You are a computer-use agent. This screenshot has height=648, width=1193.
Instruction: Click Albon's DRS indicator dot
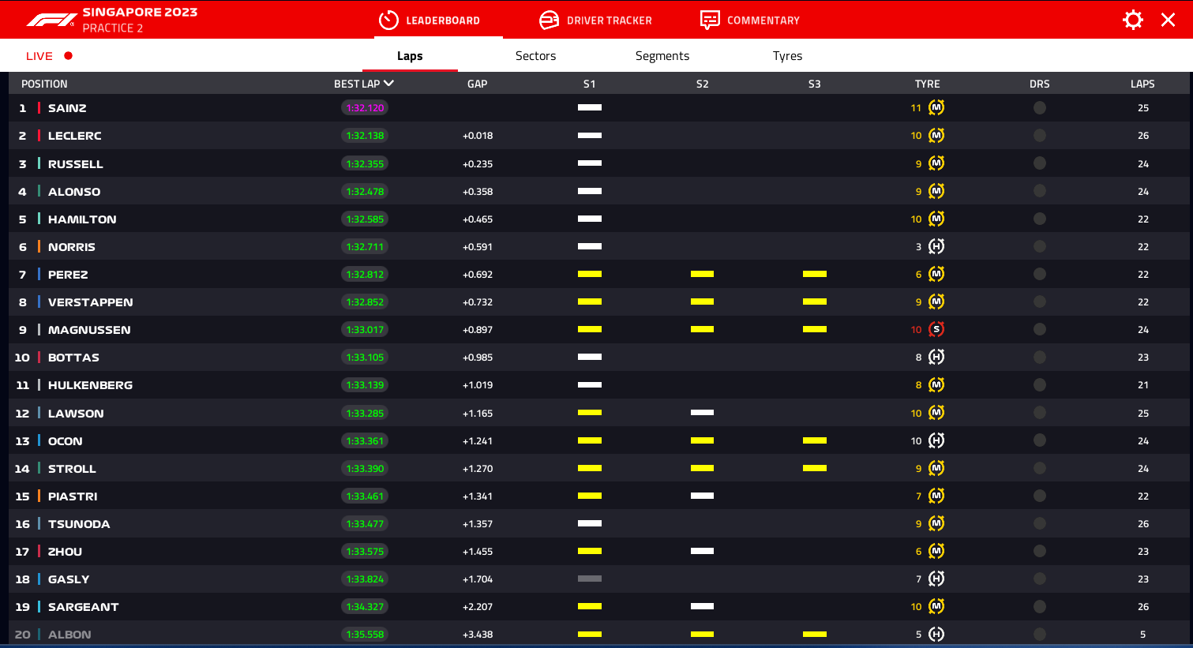coord(1040,634)
